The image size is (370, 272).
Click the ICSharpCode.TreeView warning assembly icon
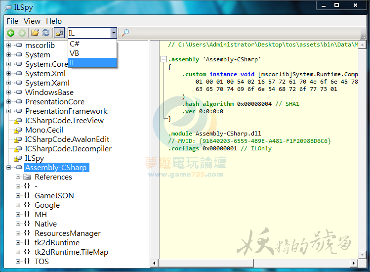click(x=18, y=121)
